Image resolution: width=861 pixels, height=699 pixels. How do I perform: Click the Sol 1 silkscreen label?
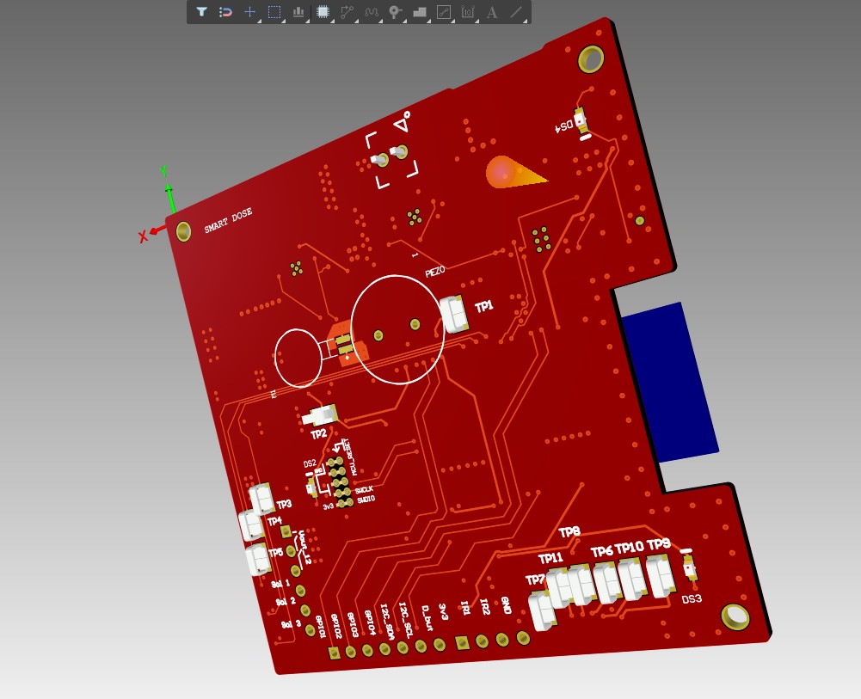tap(280, 584)
